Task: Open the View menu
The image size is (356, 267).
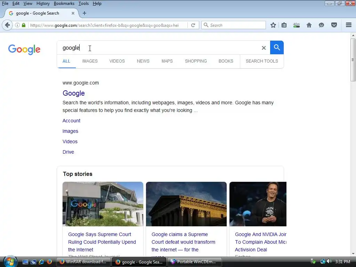Action: pyautogui.click(x=28, y=3)
